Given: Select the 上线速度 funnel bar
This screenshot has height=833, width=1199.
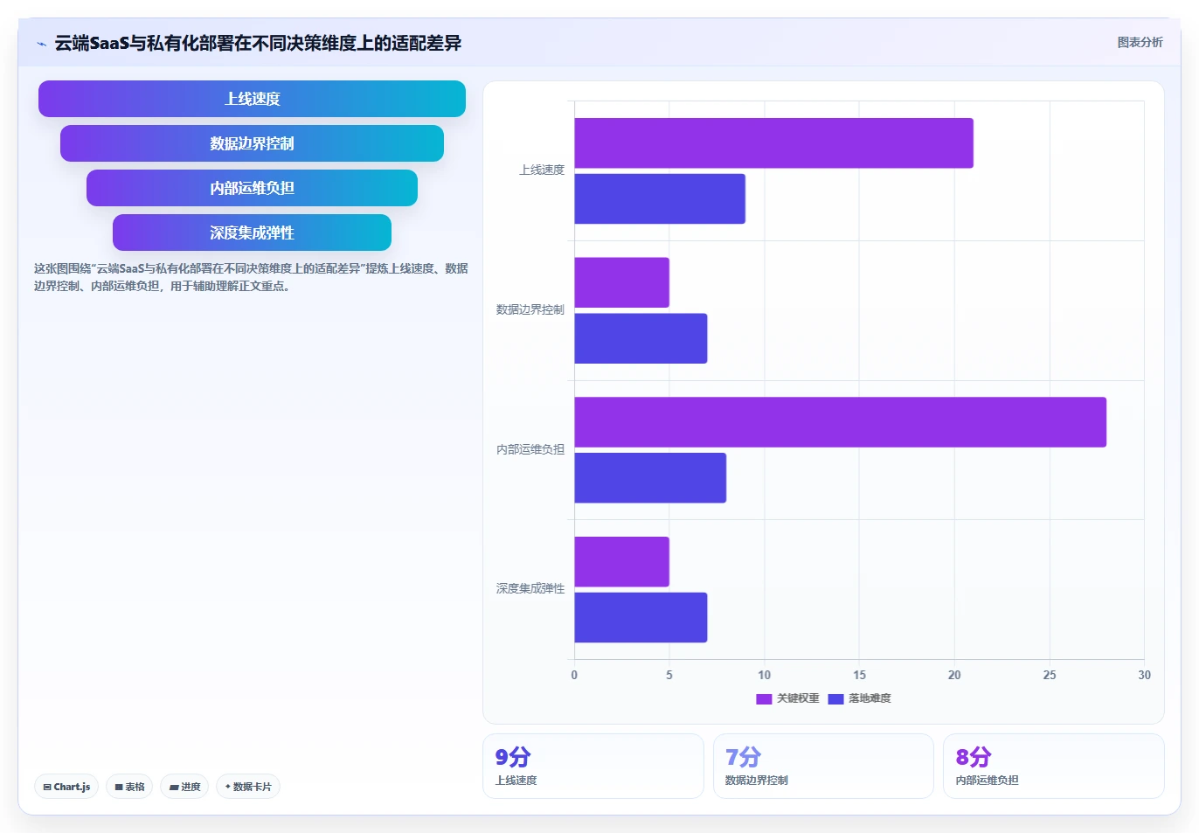Looking at the screenshot, I should 252,99.
